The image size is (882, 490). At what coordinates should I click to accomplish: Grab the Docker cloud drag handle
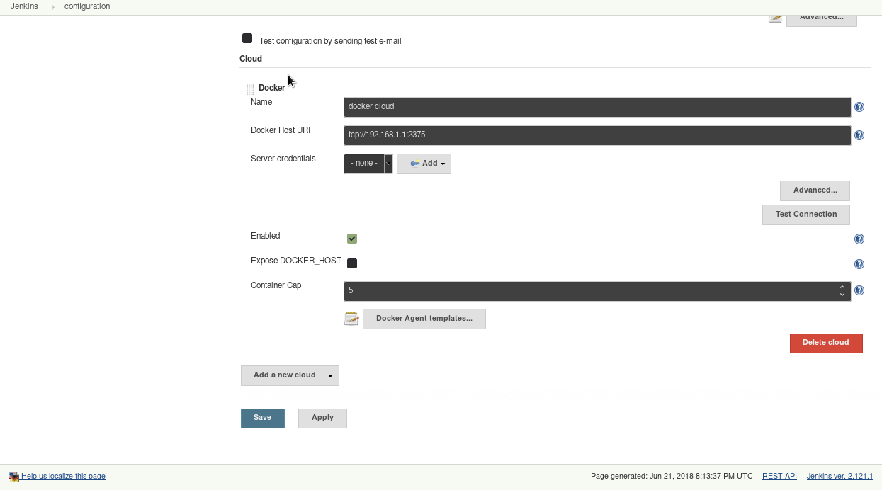pos(249,88)
